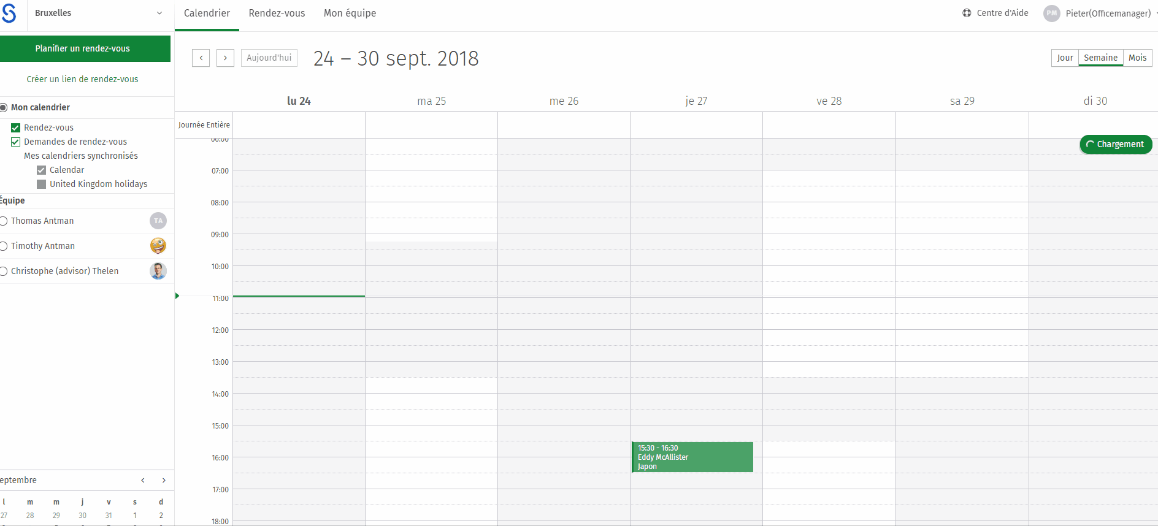The height and width of the screenshot is (526, 1158).
Task: Go to previous month in mini calendar
Action: tap(143, 480)
